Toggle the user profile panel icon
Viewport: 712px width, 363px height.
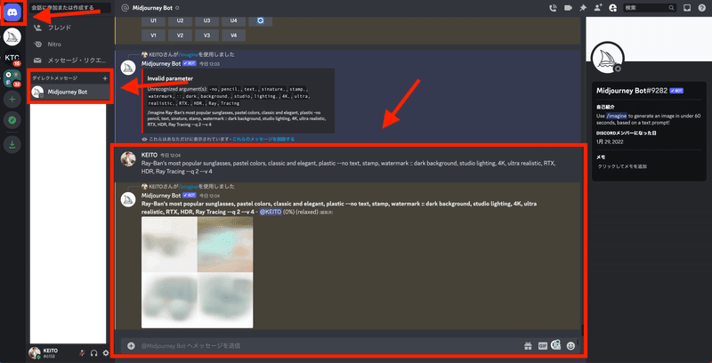pos(613,8)
